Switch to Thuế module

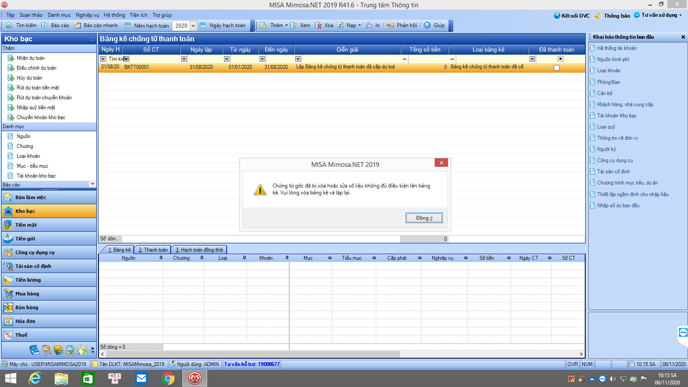pyautogui.click(x=49, y=335)
